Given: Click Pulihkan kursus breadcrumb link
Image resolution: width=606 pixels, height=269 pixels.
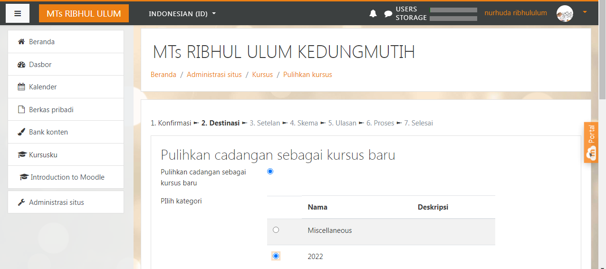Looking at the screenshot, I should pyautogui.click(x=308, y=75).
